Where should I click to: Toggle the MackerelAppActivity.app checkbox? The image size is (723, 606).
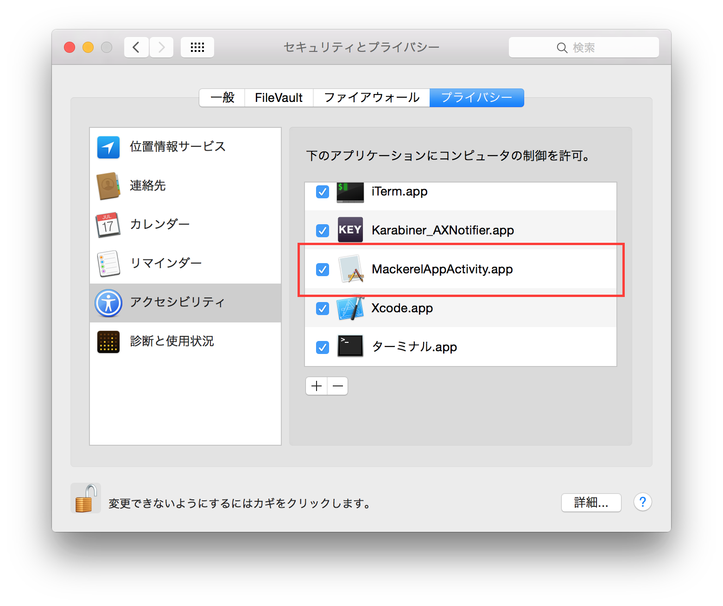point(323,269)
